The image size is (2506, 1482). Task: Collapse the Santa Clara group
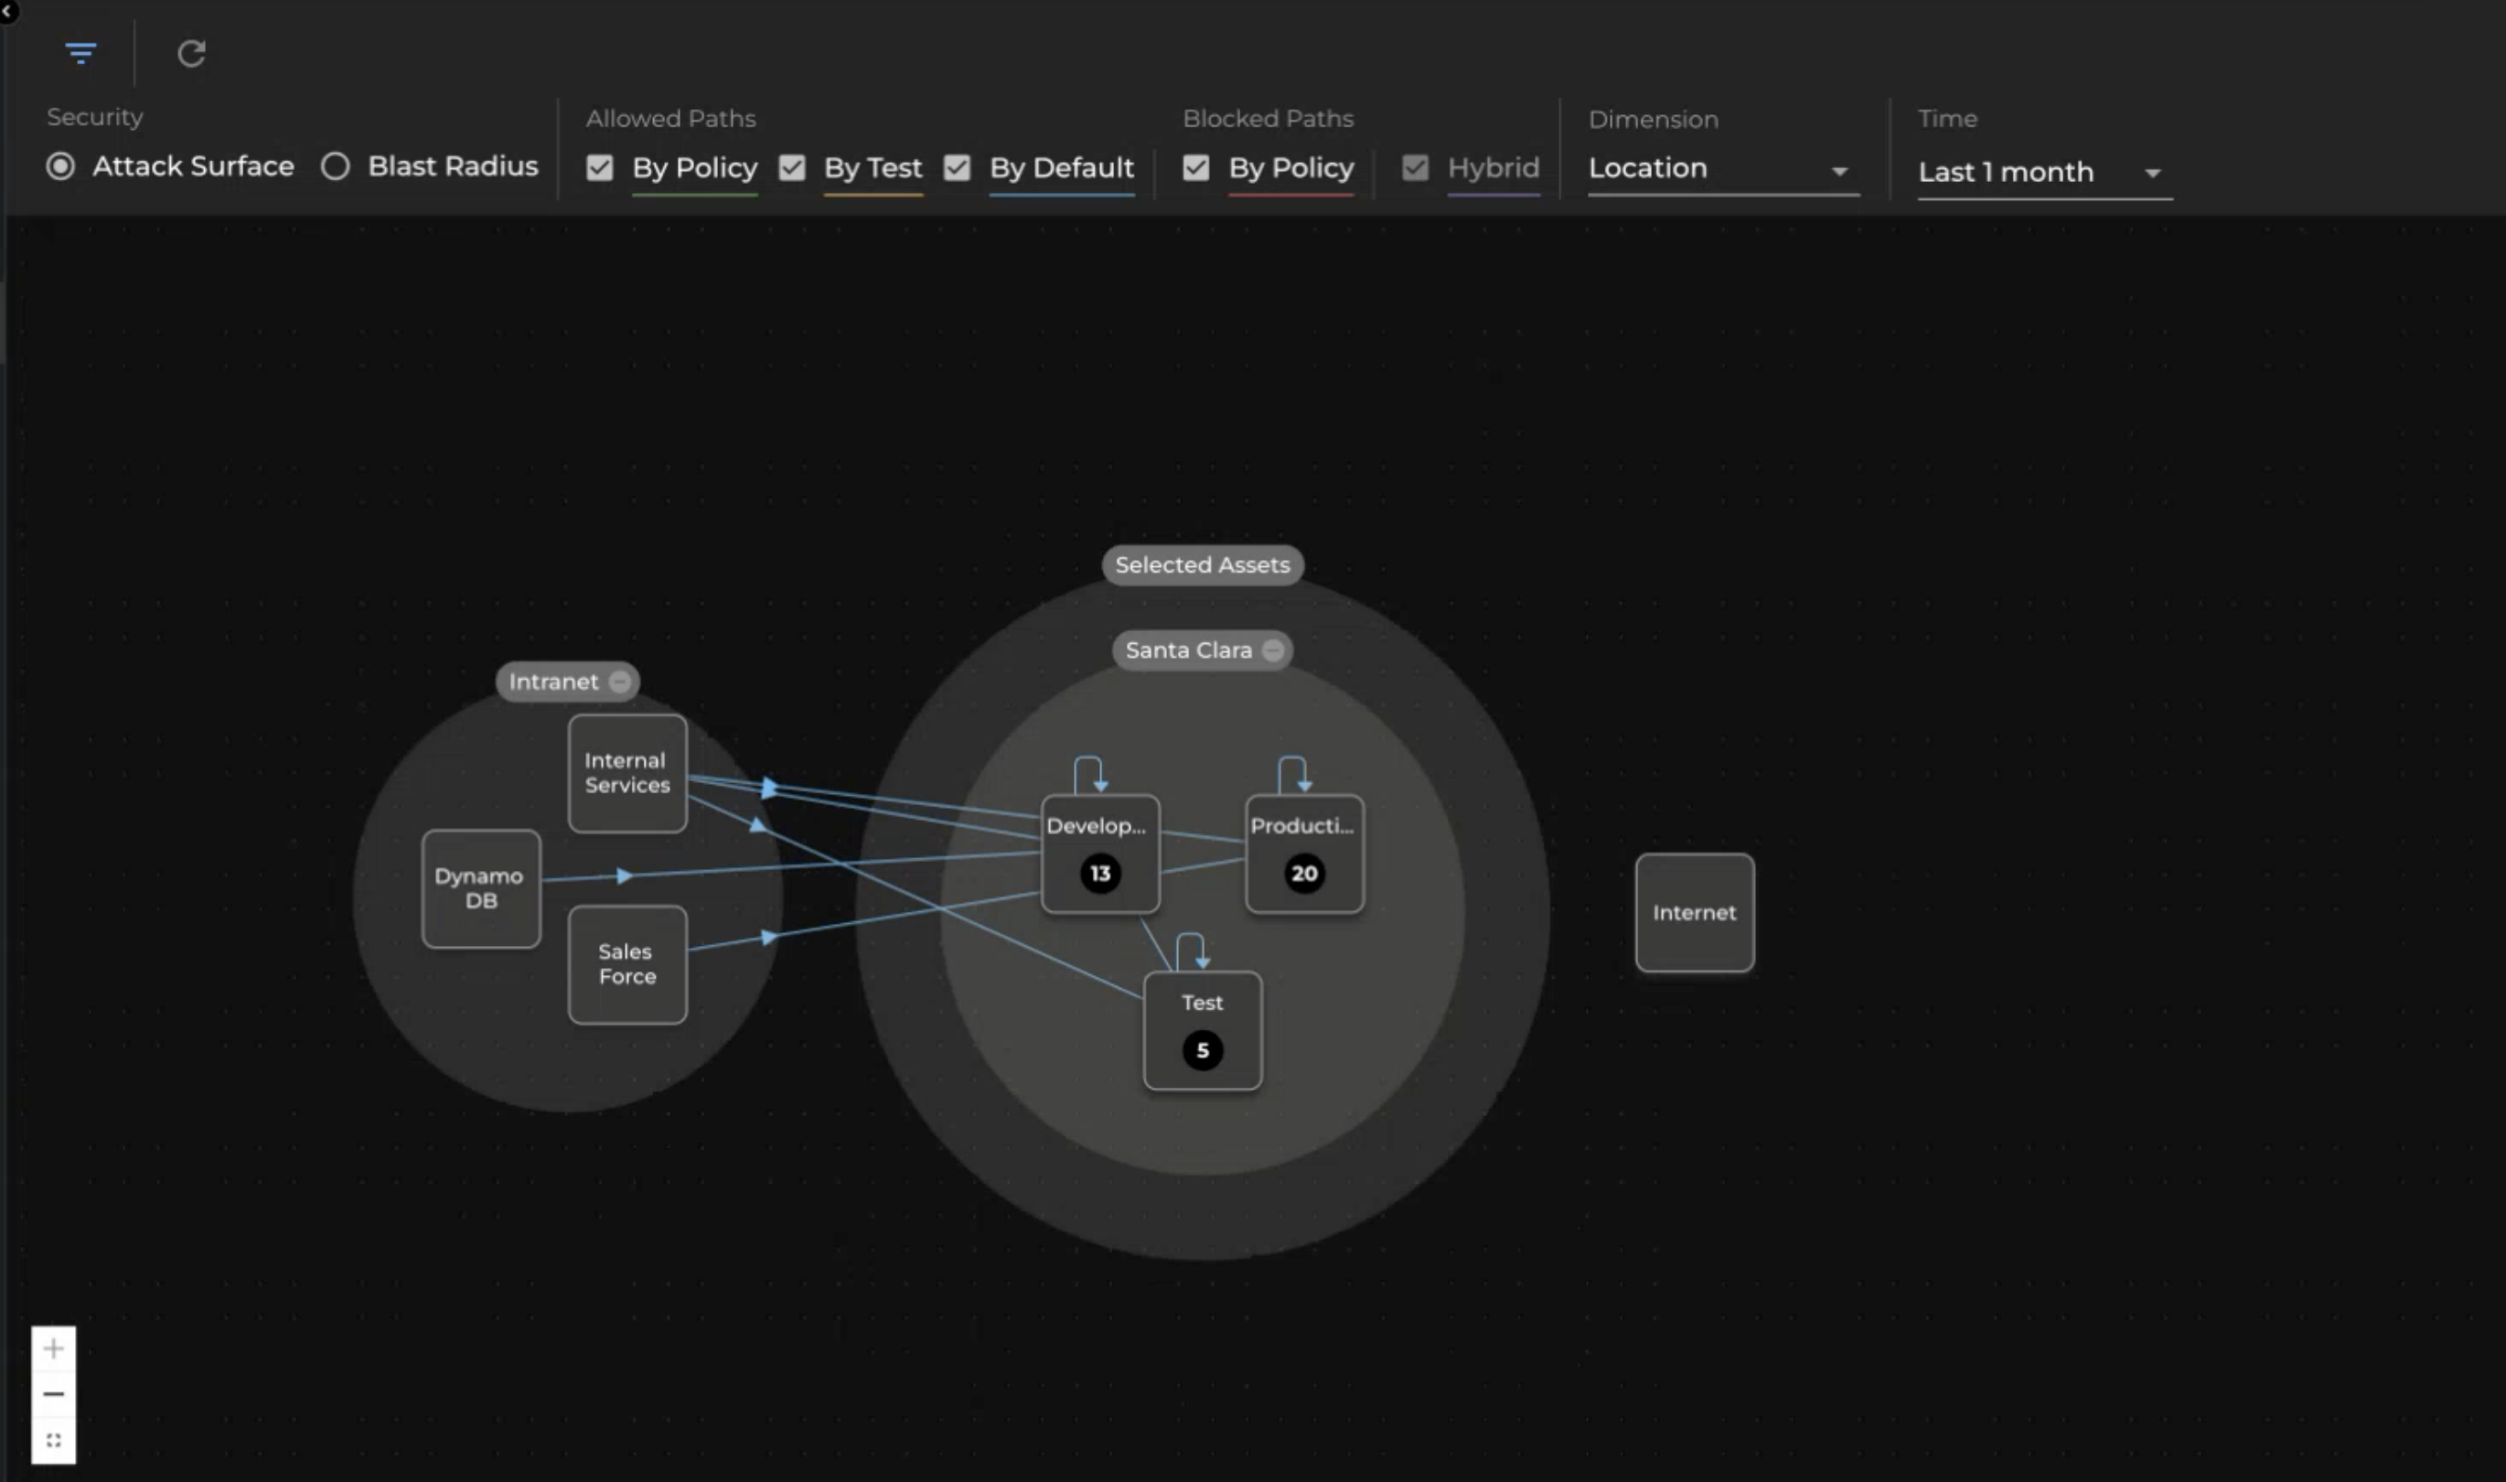(1272, 650)
